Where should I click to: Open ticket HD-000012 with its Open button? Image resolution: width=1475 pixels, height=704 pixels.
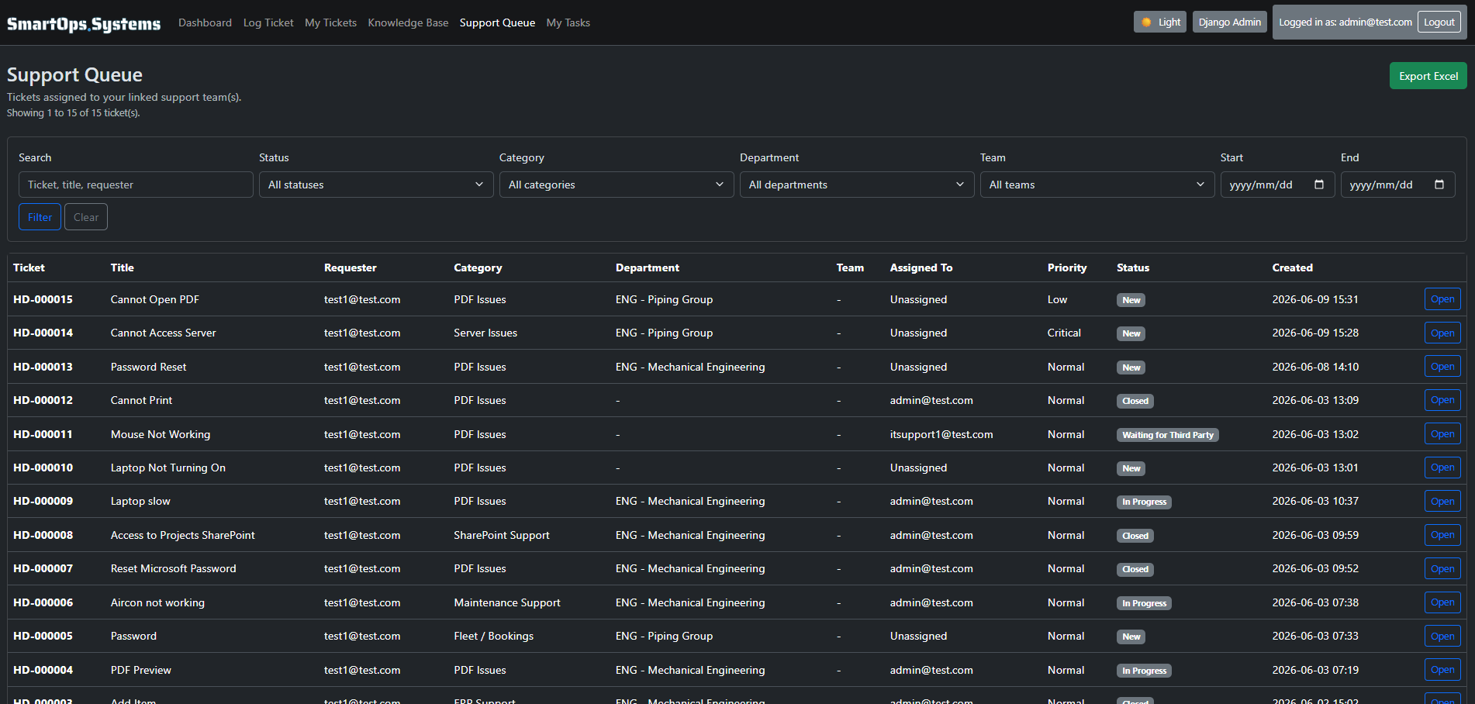(1442, 400)
